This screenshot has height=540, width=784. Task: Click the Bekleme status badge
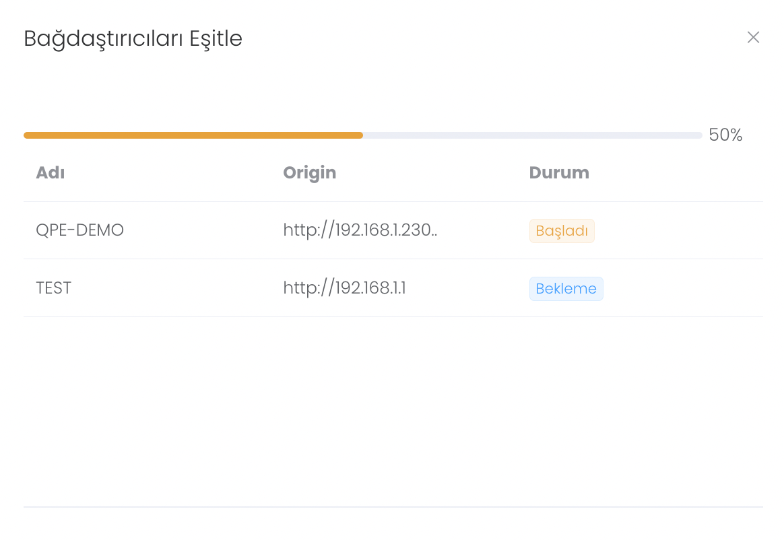point(566,289)
